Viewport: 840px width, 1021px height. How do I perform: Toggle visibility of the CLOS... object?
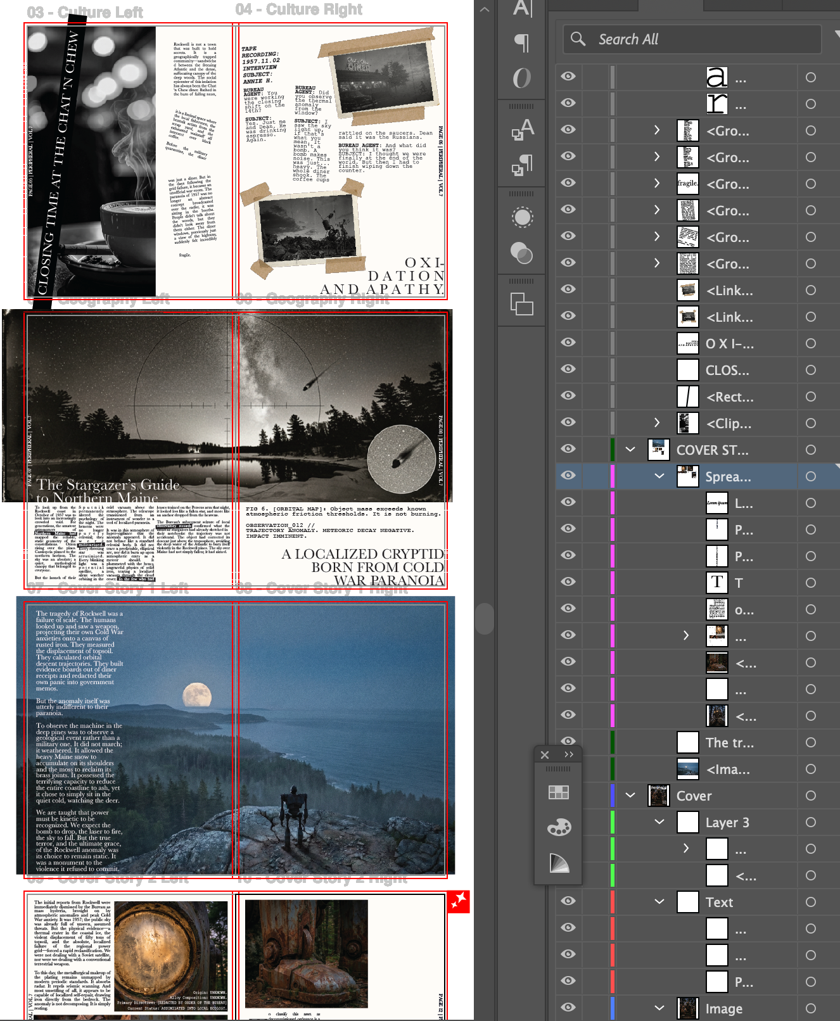568,369
